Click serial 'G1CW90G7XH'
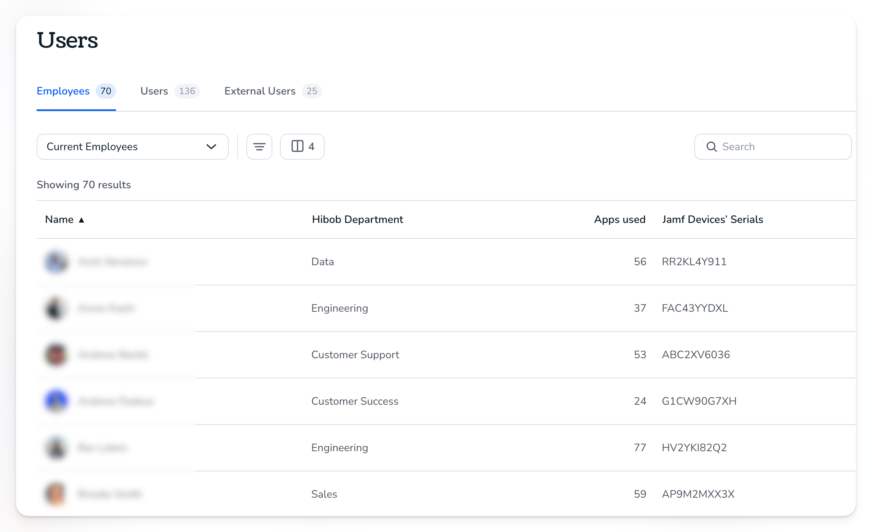The image size is (872, 532). point(699,401)
